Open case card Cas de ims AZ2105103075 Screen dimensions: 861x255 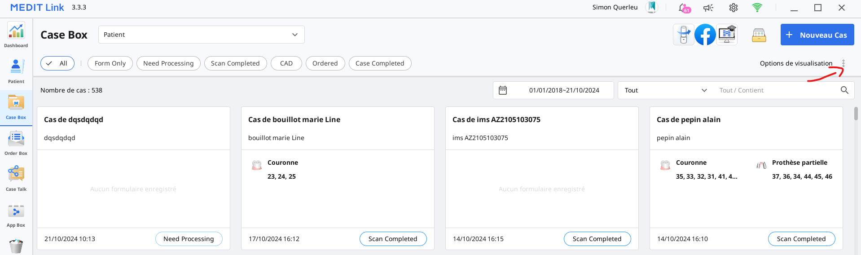coord(542,178)
